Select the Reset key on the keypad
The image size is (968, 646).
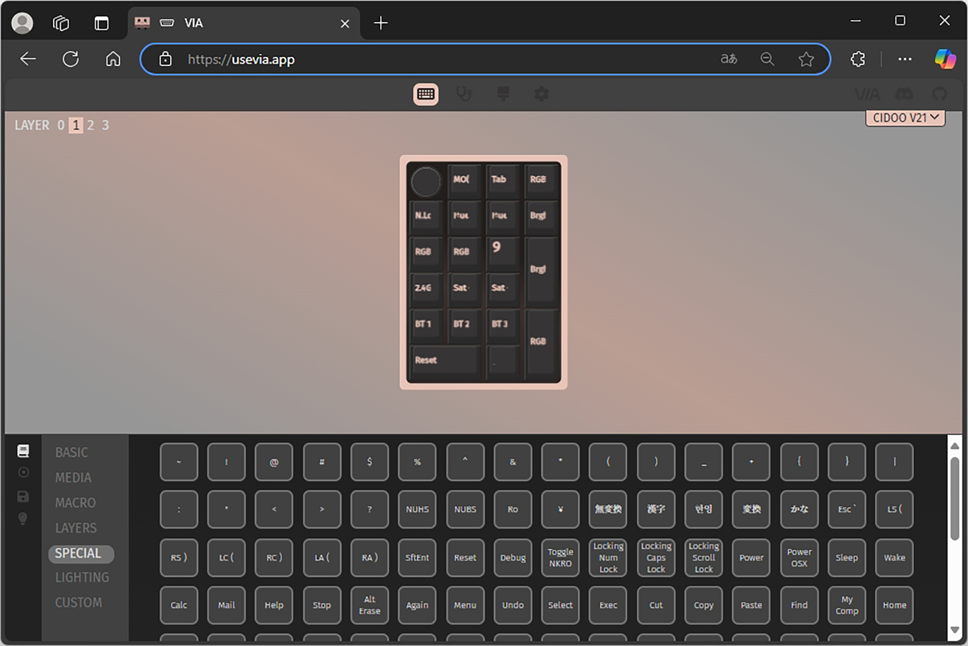[x=444, y=360]
